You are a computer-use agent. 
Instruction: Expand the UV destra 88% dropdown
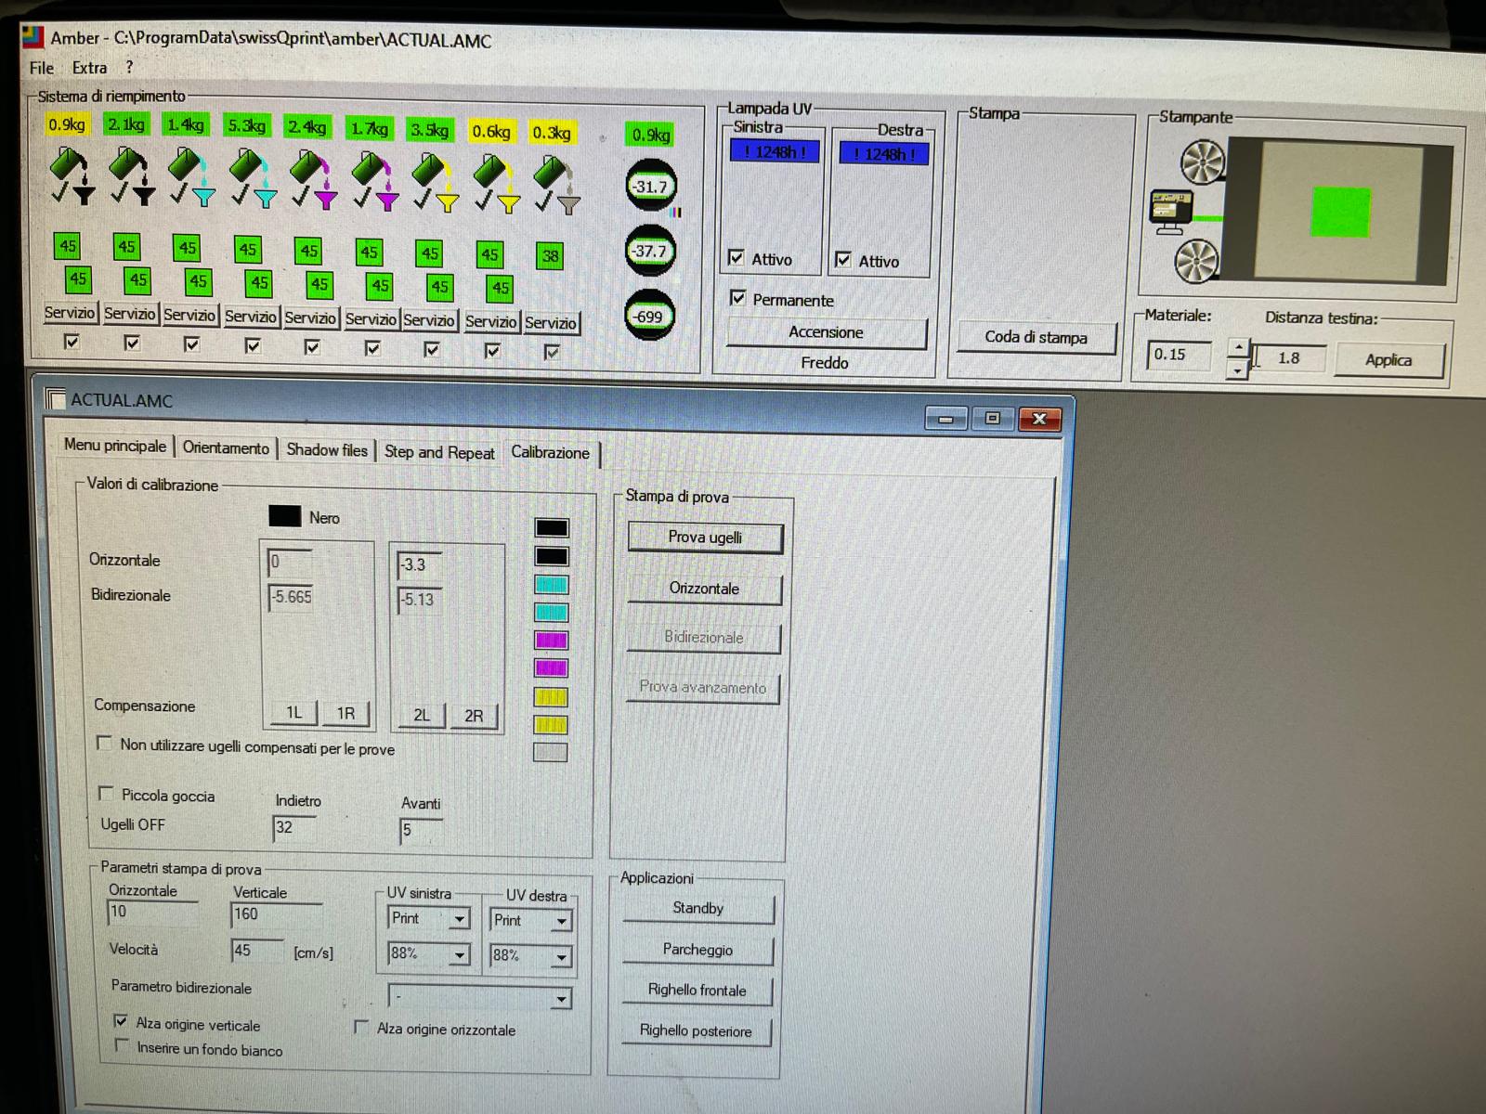pyautogui.click(x=561, y=956)
